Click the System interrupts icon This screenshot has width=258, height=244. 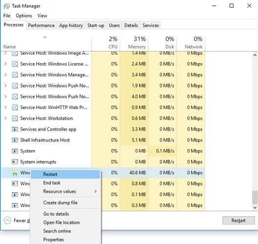15,162
